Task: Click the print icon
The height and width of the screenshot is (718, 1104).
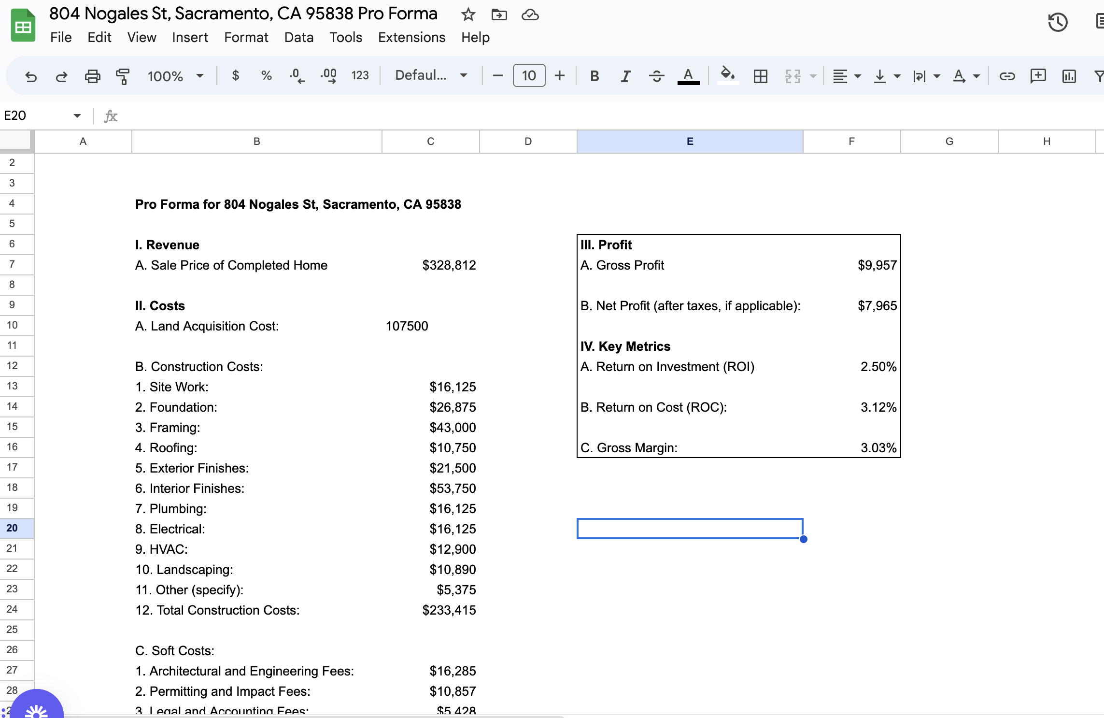Action: point(92,76)
